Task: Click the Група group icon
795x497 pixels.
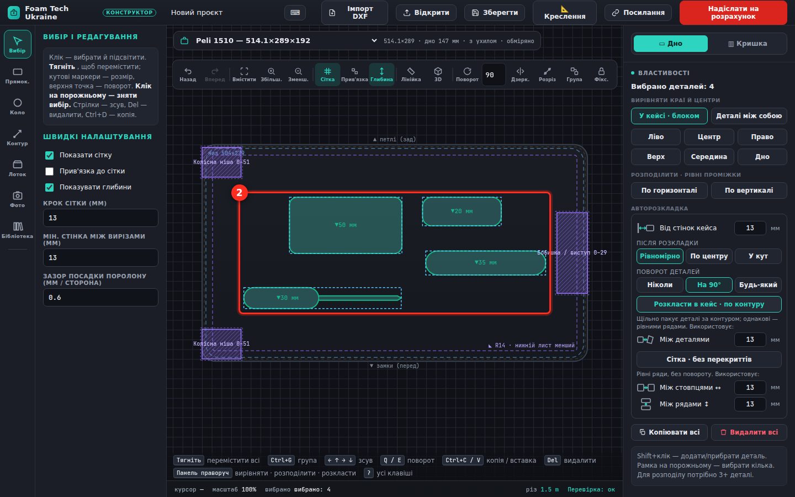Action: tap(574, 75)
